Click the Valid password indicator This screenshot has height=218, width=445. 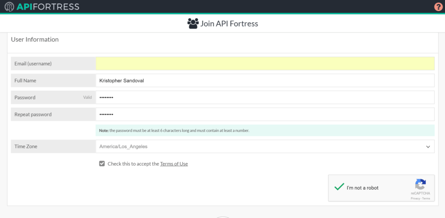tap(87, 97)
